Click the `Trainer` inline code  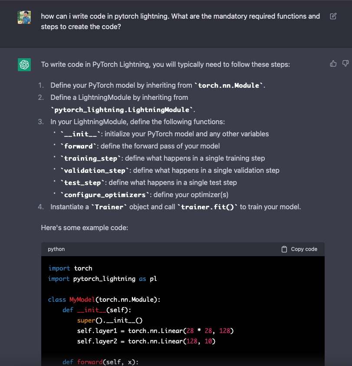coord(109,207)
